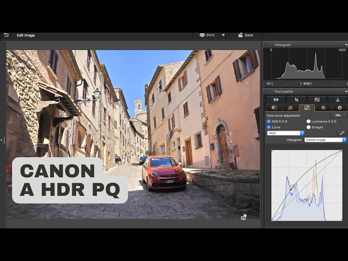This screenshot has height=261, width=348.
Task: Click the Edit Image title text
Action: (x=26, y=35)
